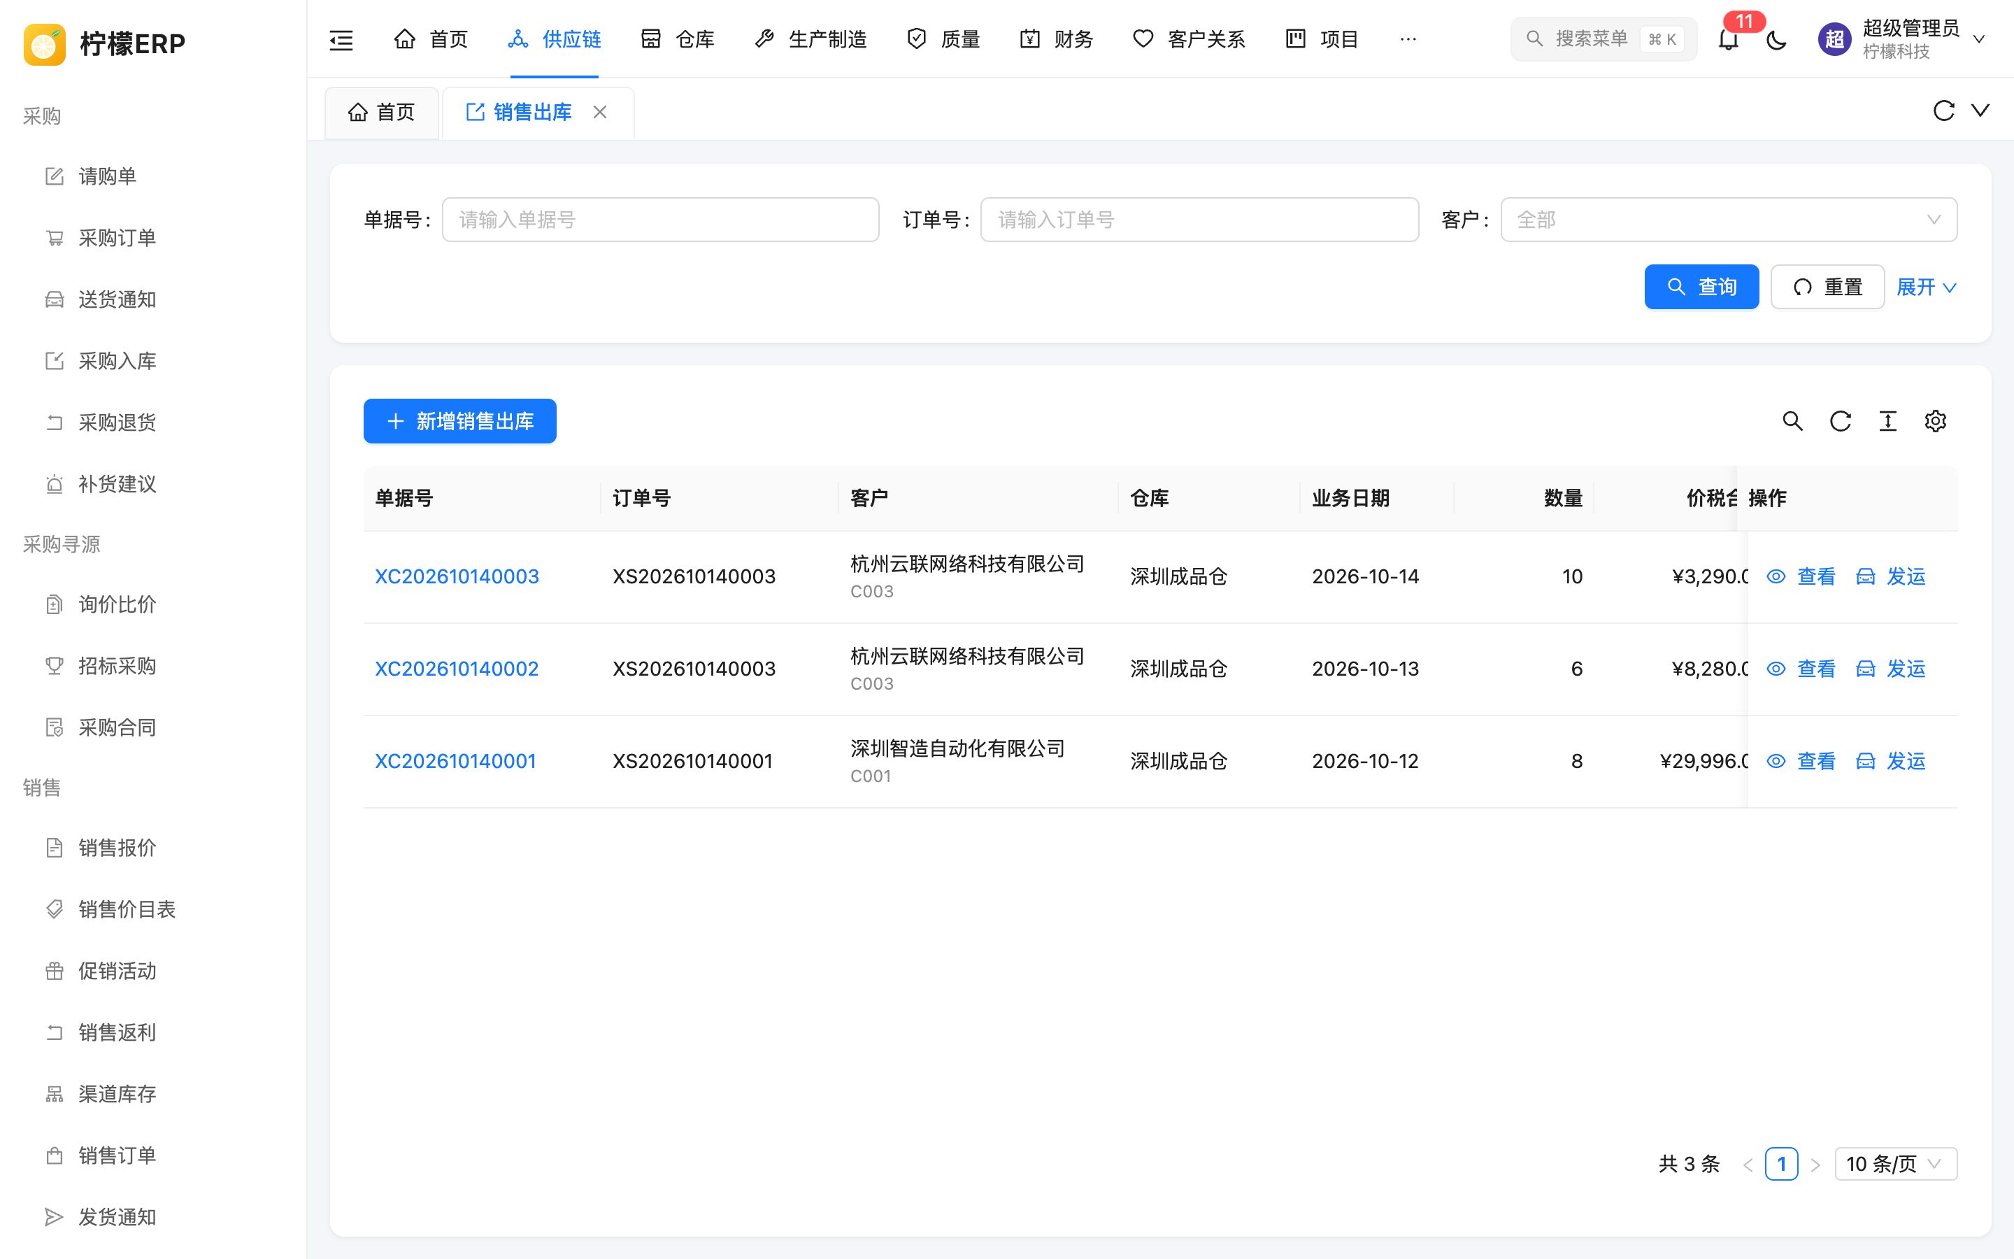Open 财务 top menu
This screenshot has height=1259, width=2014.
pyautogui.click(x=1056, y=39)
